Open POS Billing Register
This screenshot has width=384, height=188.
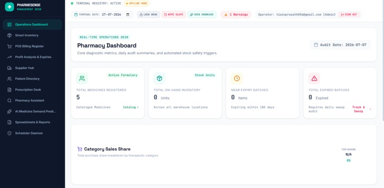[32, 46]
